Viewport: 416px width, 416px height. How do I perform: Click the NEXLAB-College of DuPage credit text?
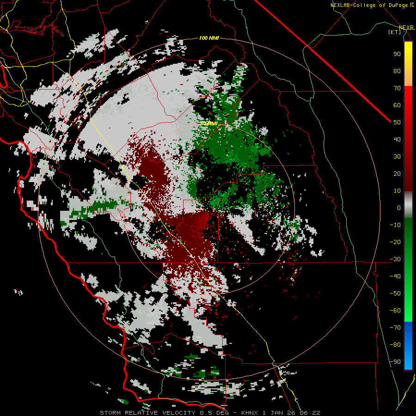click(x=369, y=5)
